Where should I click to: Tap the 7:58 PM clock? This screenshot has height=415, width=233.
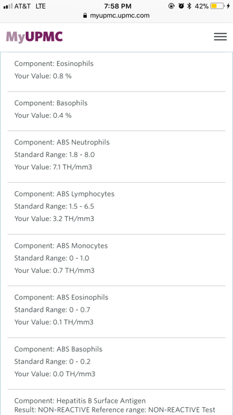click(x=118, y=6)
